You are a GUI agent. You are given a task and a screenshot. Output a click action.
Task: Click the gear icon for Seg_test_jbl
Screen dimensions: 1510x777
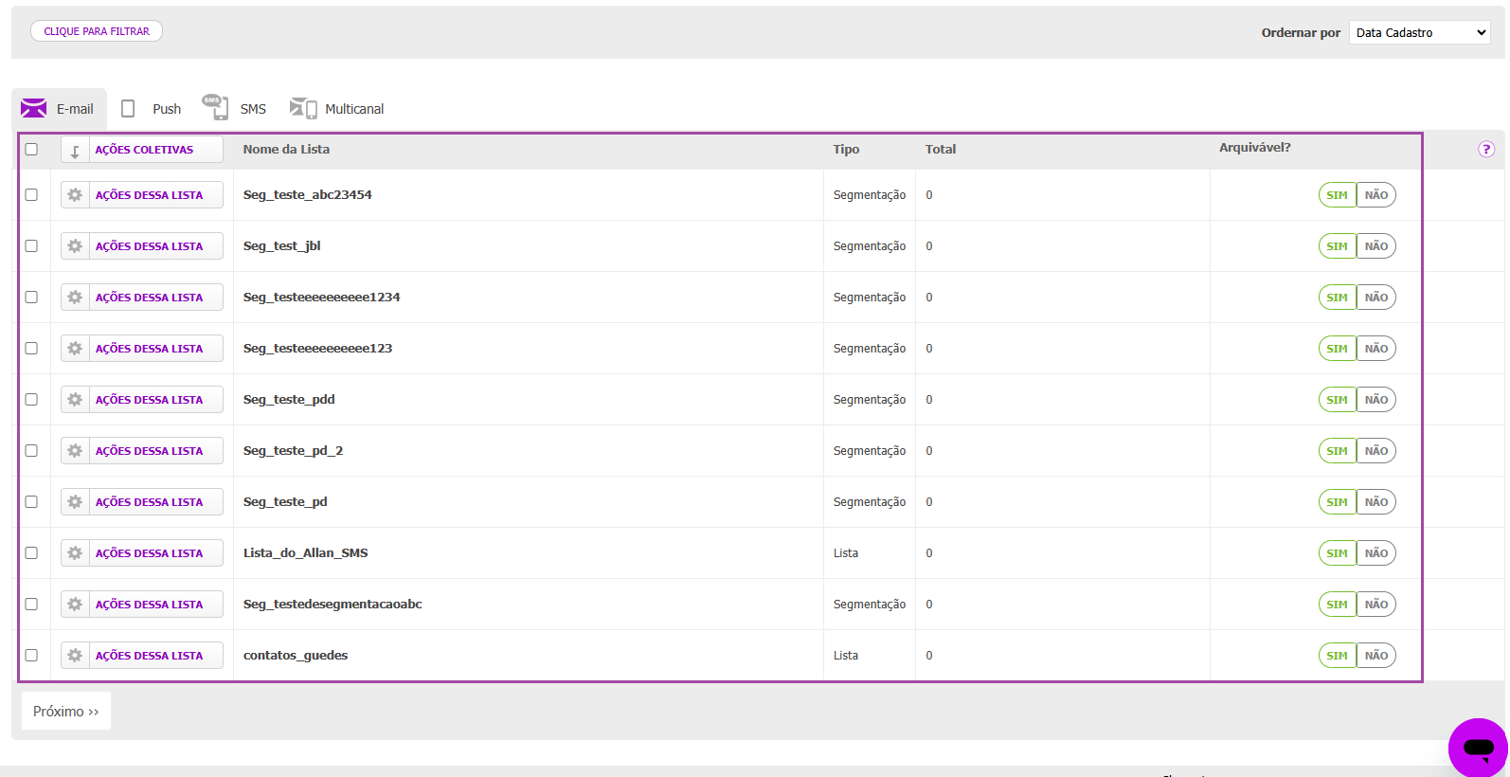[75, 246]
